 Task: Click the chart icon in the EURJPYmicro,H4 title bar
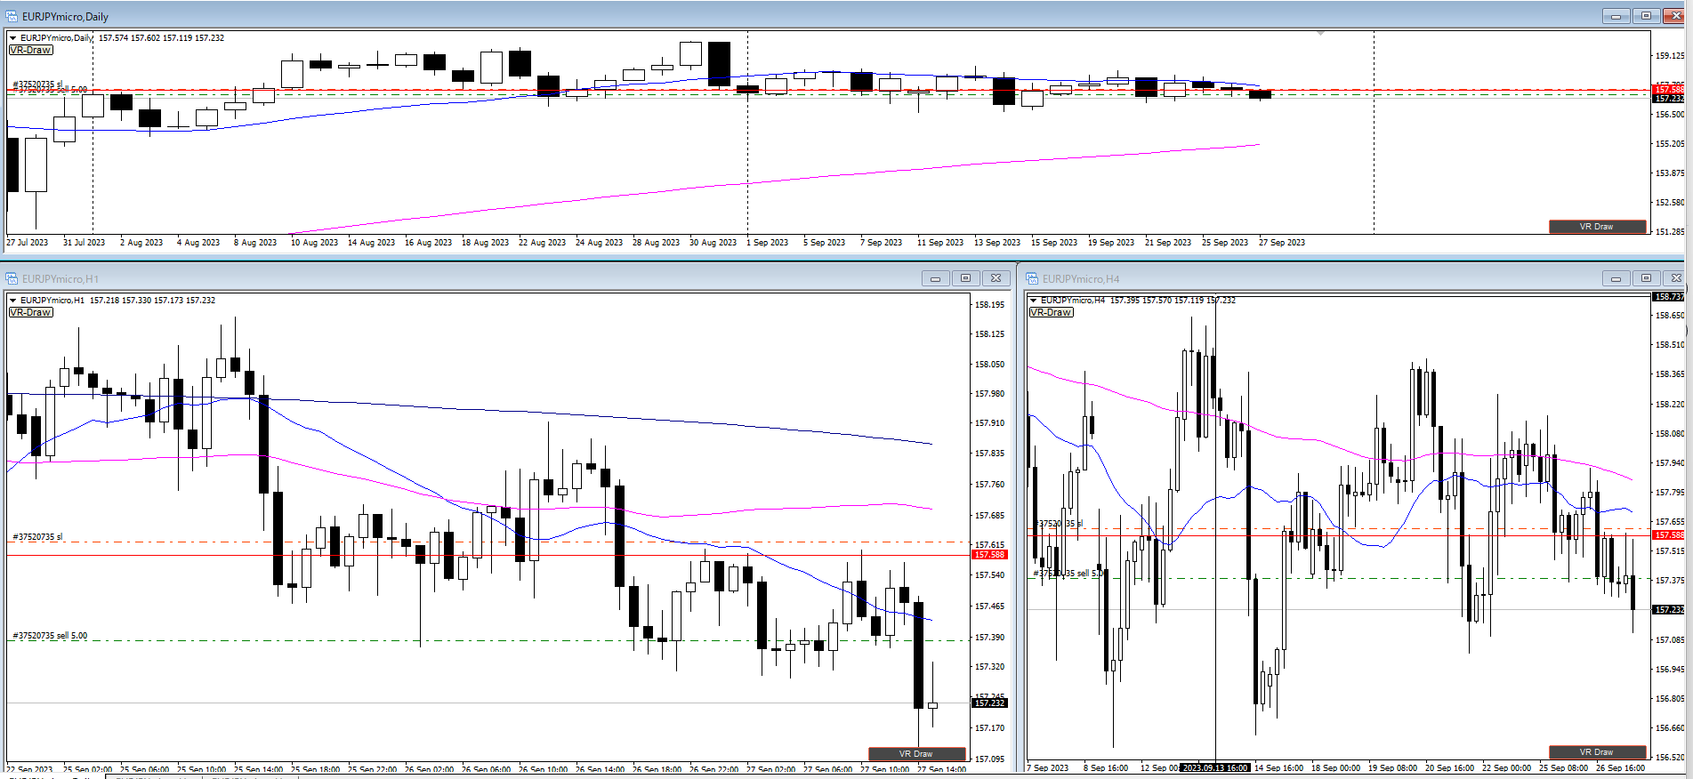[x=1032, y=278]
